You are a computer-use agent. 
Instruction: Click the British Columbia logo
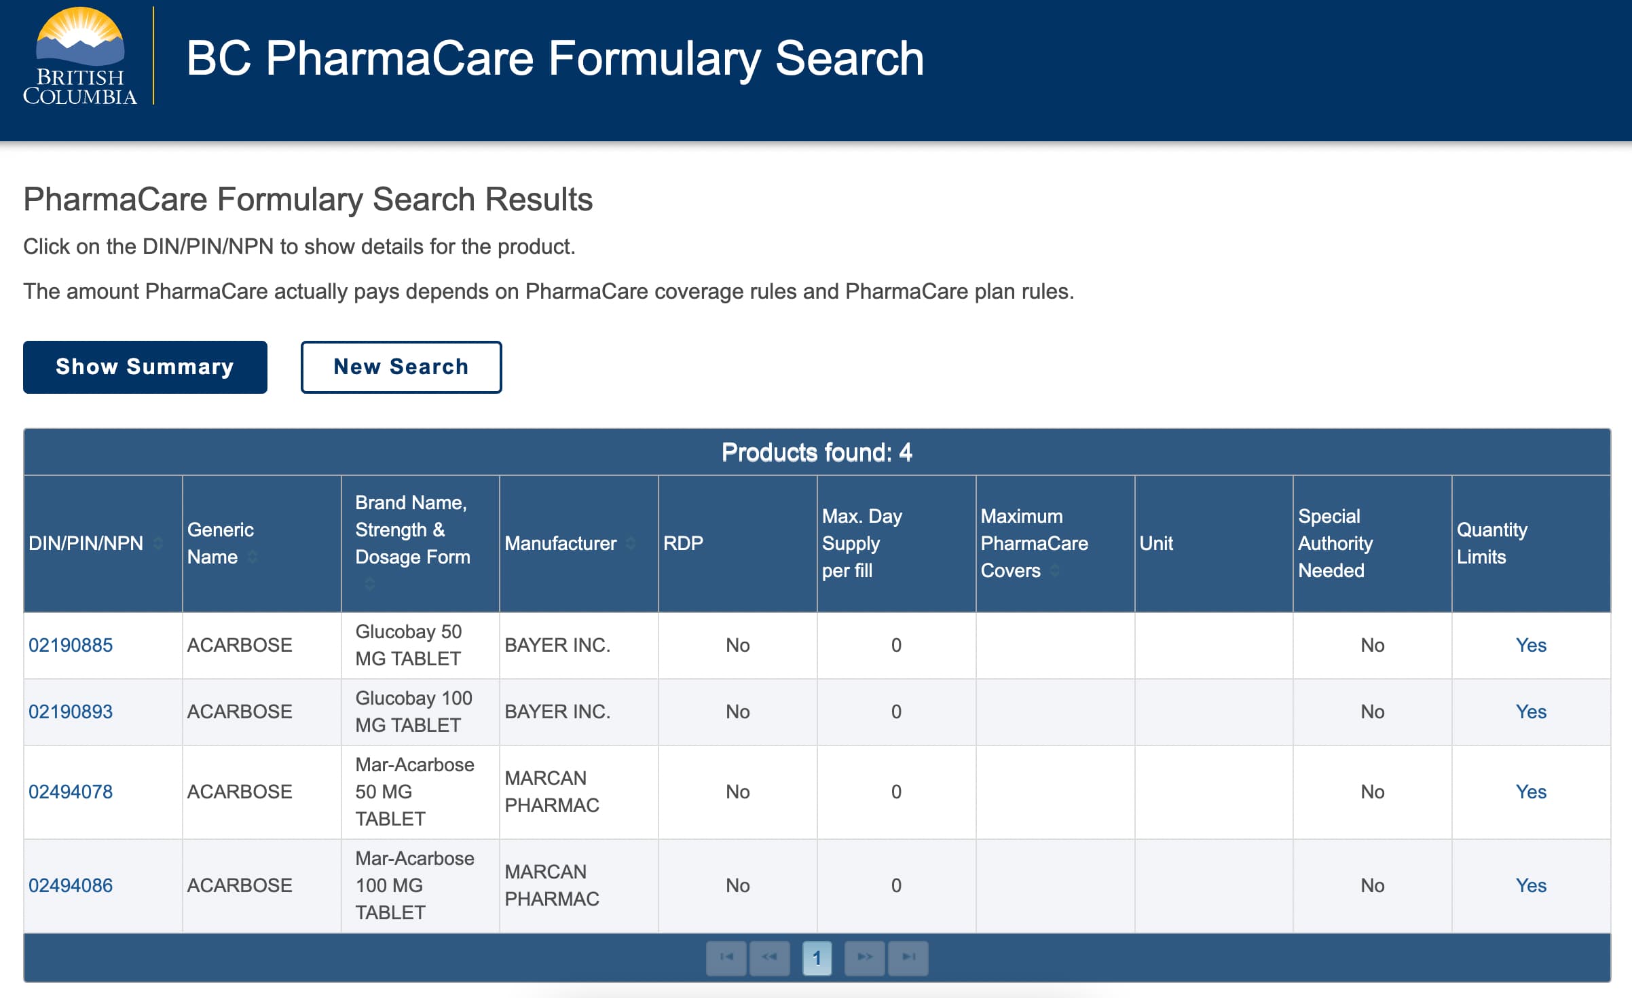coord(80,56)
